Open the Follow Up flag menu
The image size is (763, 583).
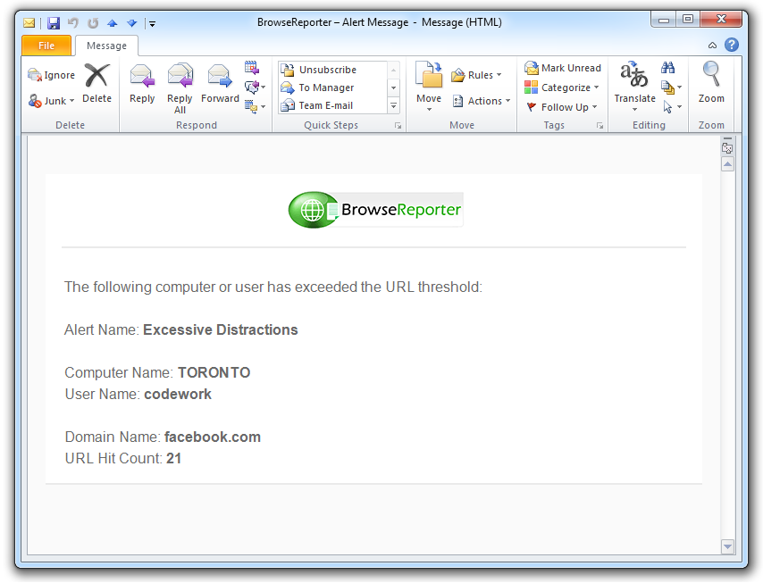point(560,107)
